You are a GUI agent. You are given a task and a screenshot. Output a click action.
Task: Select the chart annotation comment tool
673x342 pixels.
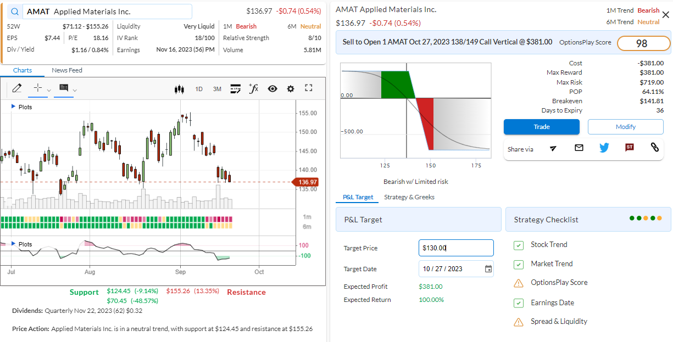coord(64,88)
